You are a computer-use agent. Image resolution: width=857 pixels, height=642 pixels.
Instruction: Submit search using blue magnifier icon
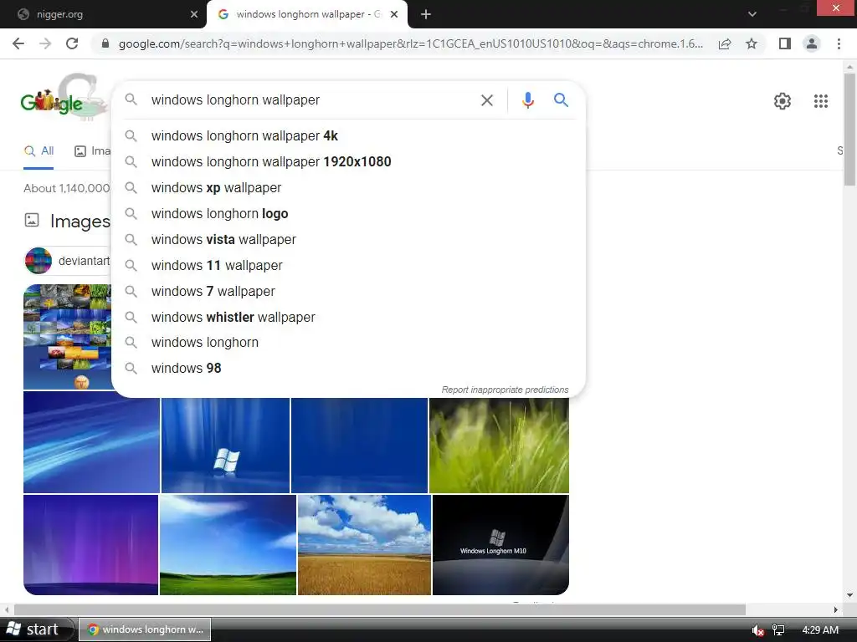click(562, 100)
